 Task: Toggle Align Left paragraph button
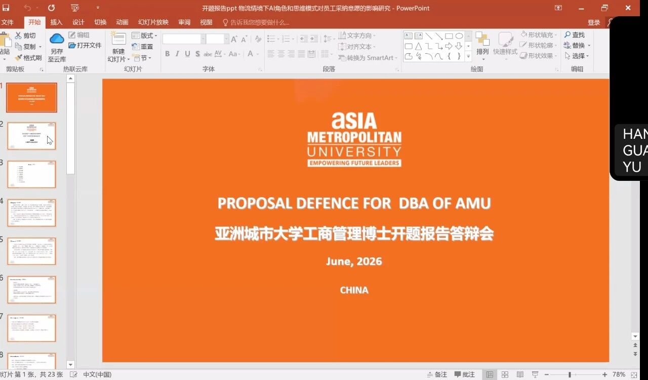coord(271,54)
